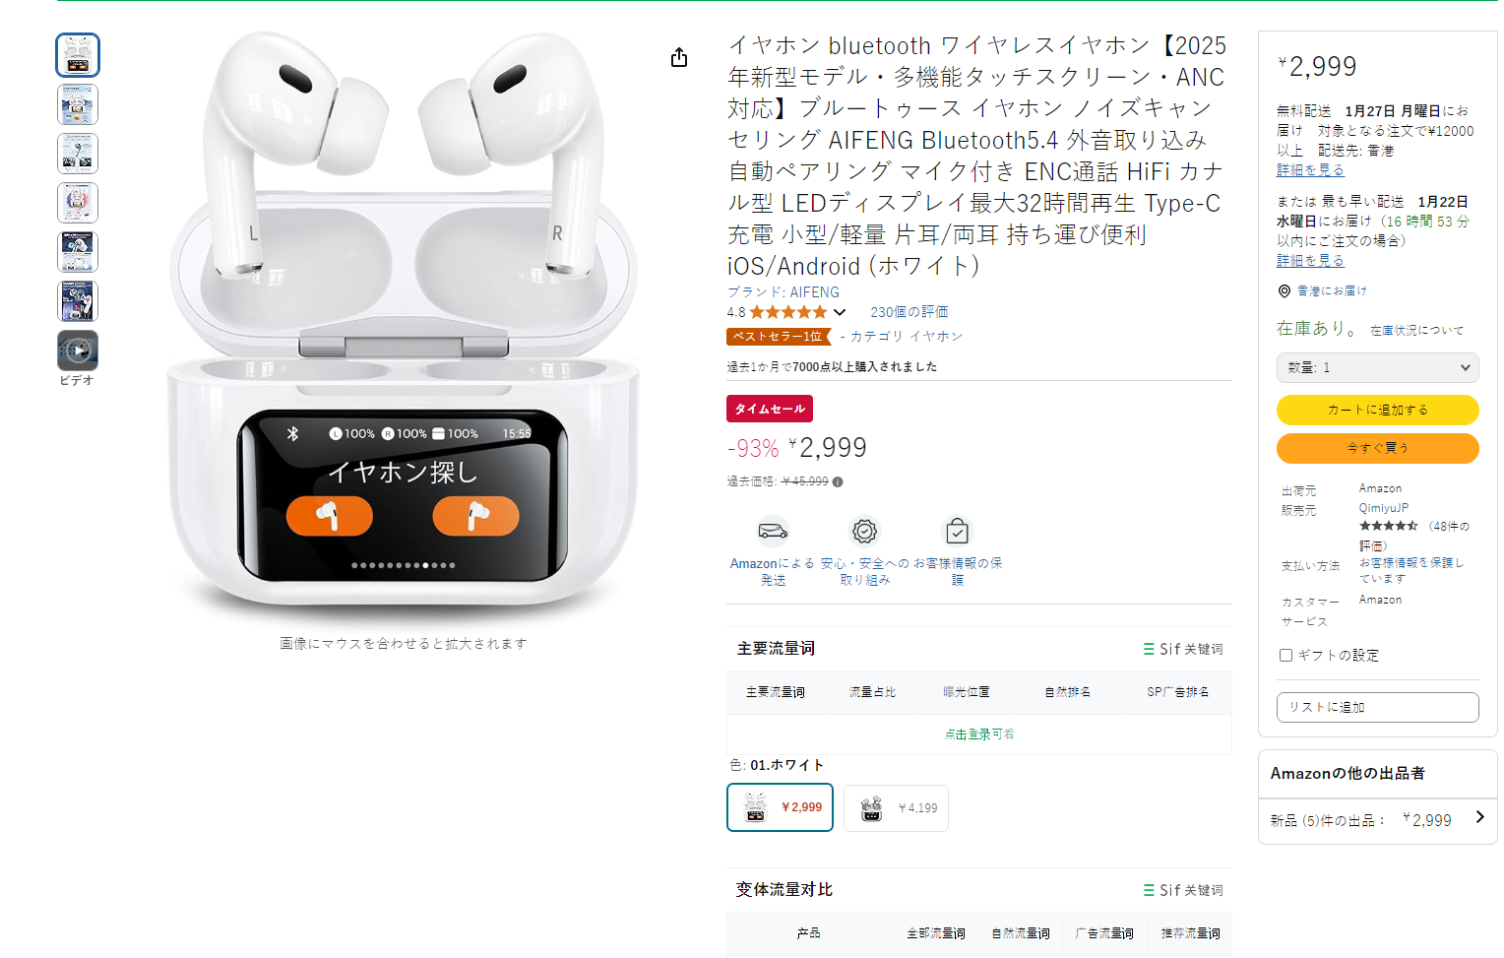Select the second product thumbnail in the gallery
Screen dimensions: 1504x958
pos(78,104)
